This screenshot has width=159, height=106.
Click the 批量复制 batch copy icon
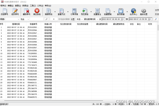[x=108, y=12]
